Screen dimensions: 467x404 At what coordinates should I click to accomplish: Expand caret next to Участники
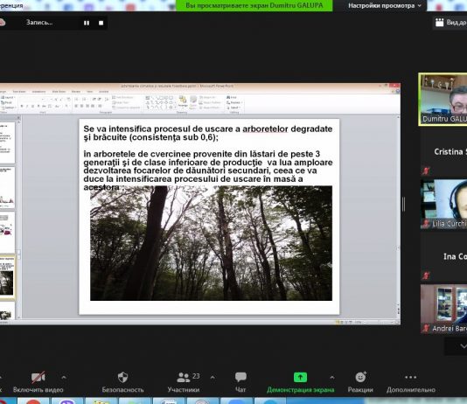pos(213,377)
